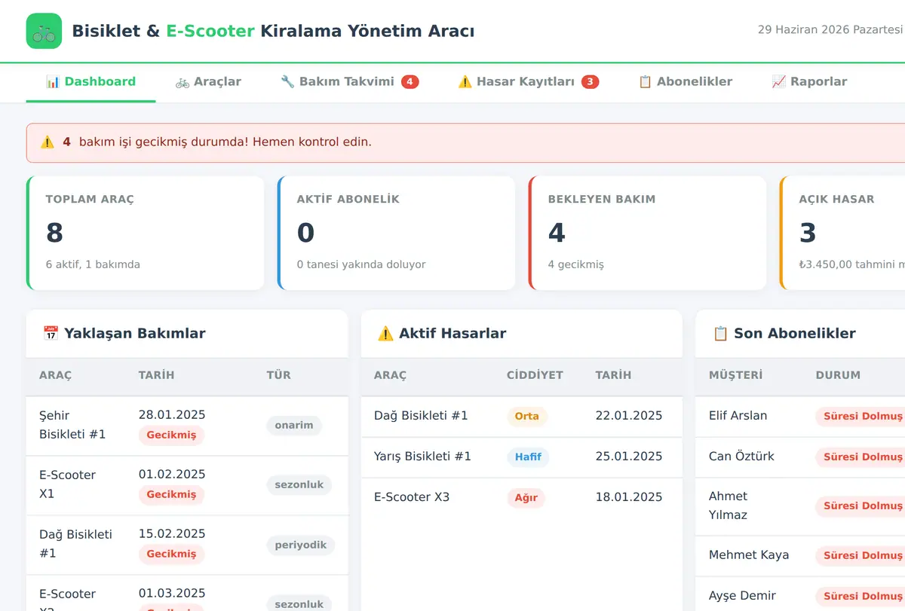Click the MÜŞTERİ column header
The width and height of the screenshot is (905, 611).
tap(735, 375)
